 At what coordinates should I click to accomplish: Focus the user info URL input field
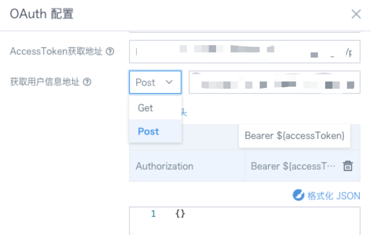[x=275, y=82]
